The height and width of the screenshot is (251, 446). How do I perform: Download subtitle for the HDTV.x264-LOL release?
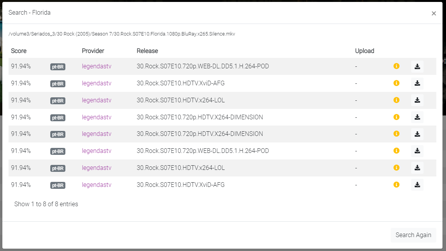(x=417, y=100)
